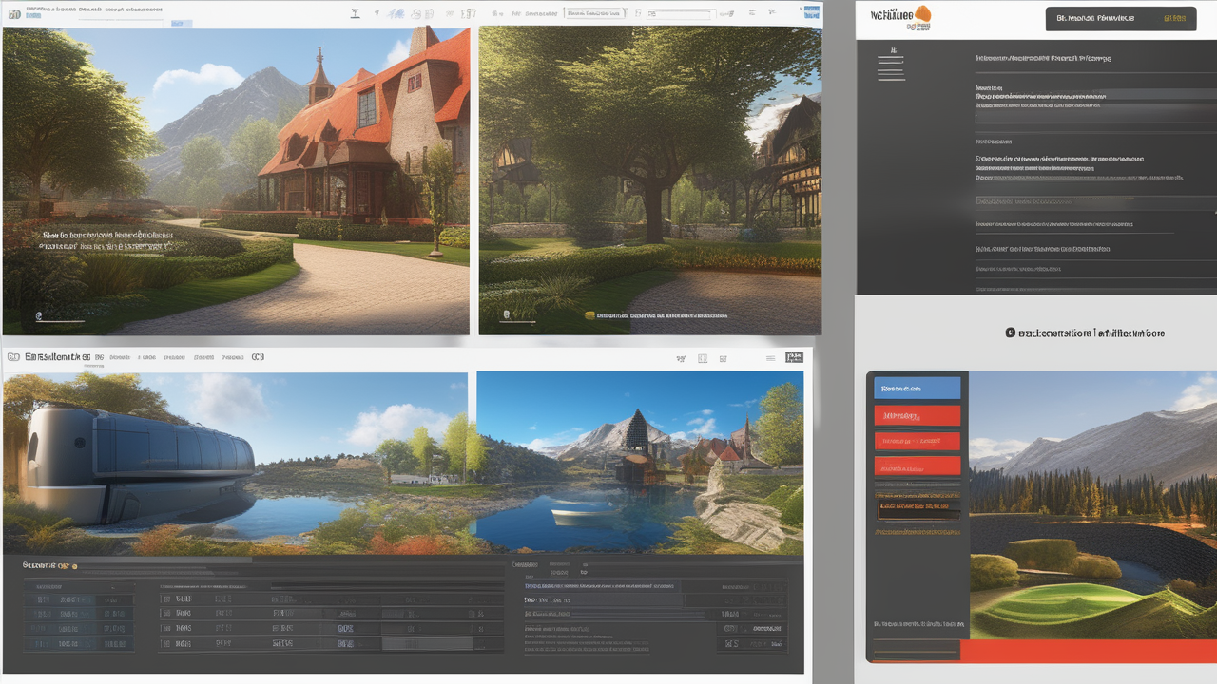The image size is (1217, 684).
Task: Click the blue icon at the top toolbar's right end
Action: (x=811, y=13)
